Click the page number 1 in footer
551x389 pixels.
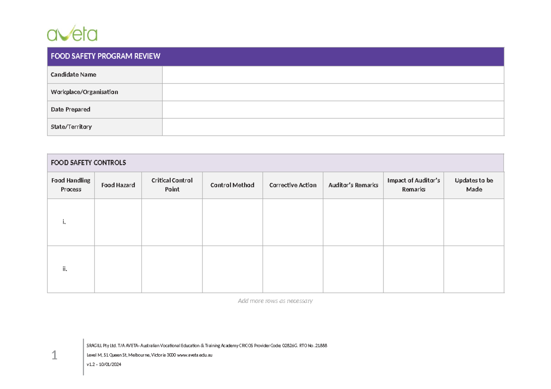54,355
